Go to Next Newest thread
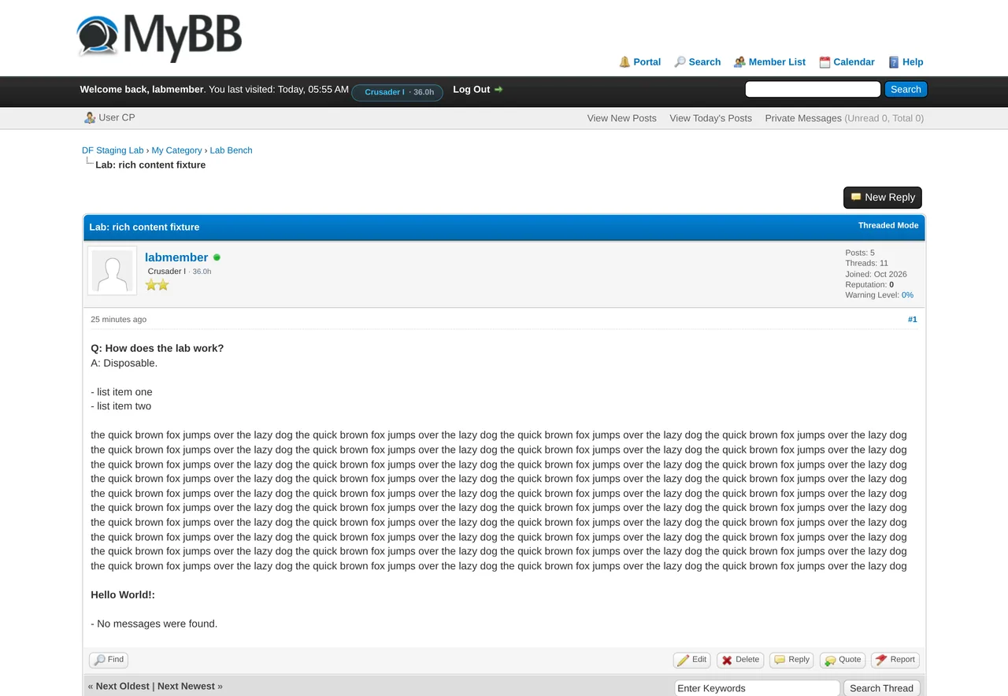Image resolution: width=1008 pixels, height=696 pixels. 186,687
